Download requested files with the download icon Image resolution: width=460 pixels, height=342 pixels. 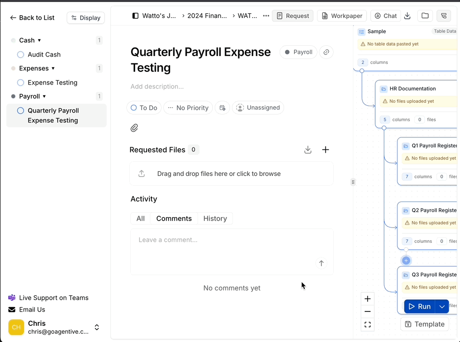308,149
